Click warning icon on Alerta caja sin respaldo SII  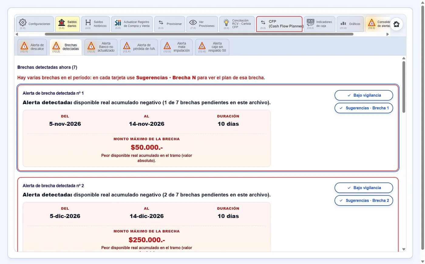pos(202,46)
